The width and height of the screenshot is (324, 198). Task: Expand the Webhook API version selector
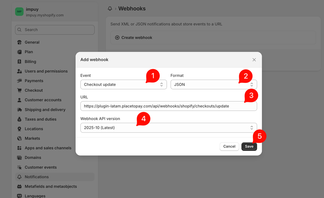[168, 128]
